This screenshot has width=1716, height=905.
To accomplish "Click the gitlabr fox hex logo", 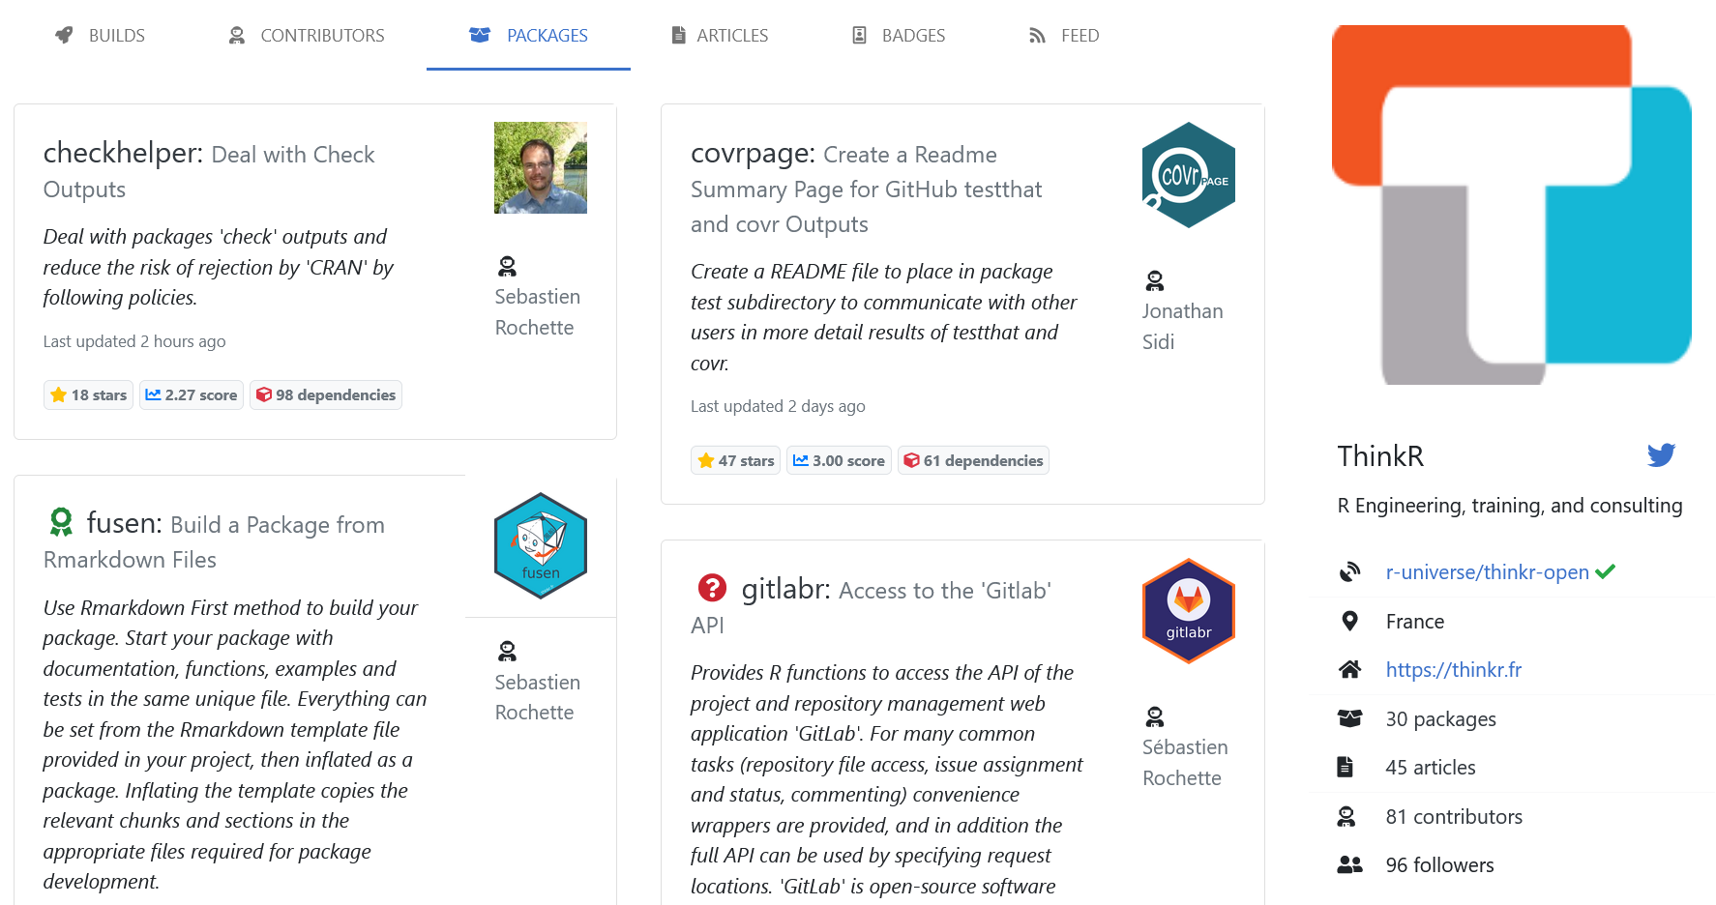I will [x=1188, y=611].
